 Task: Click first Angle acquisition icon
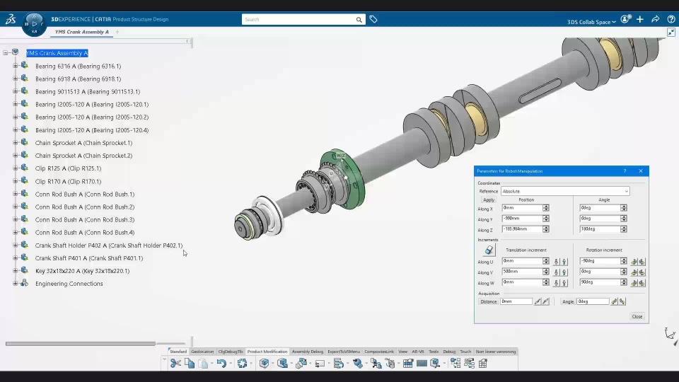(614, 301)
